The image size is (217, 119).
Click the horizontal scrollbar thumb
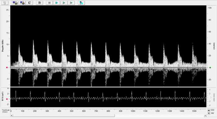[x=64, y=115]
